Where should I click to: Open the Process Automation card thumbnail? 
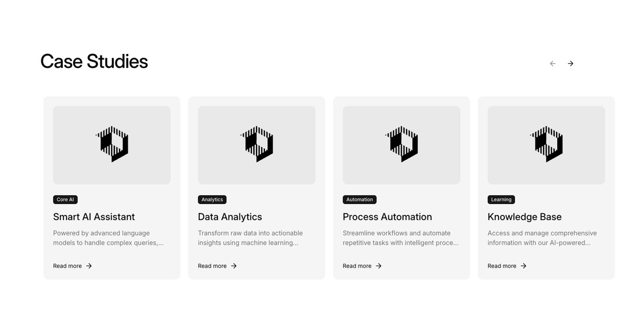pyautogui.click(x=401, y=145)
